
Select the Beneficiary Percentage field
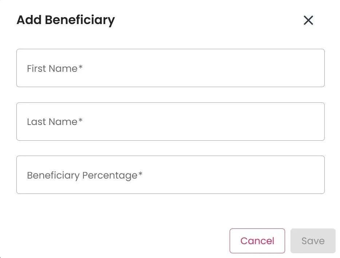coord(170,175)
